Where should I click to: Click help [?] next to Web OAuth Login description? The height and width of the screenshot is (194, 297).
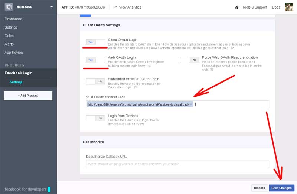coord(150,66)
